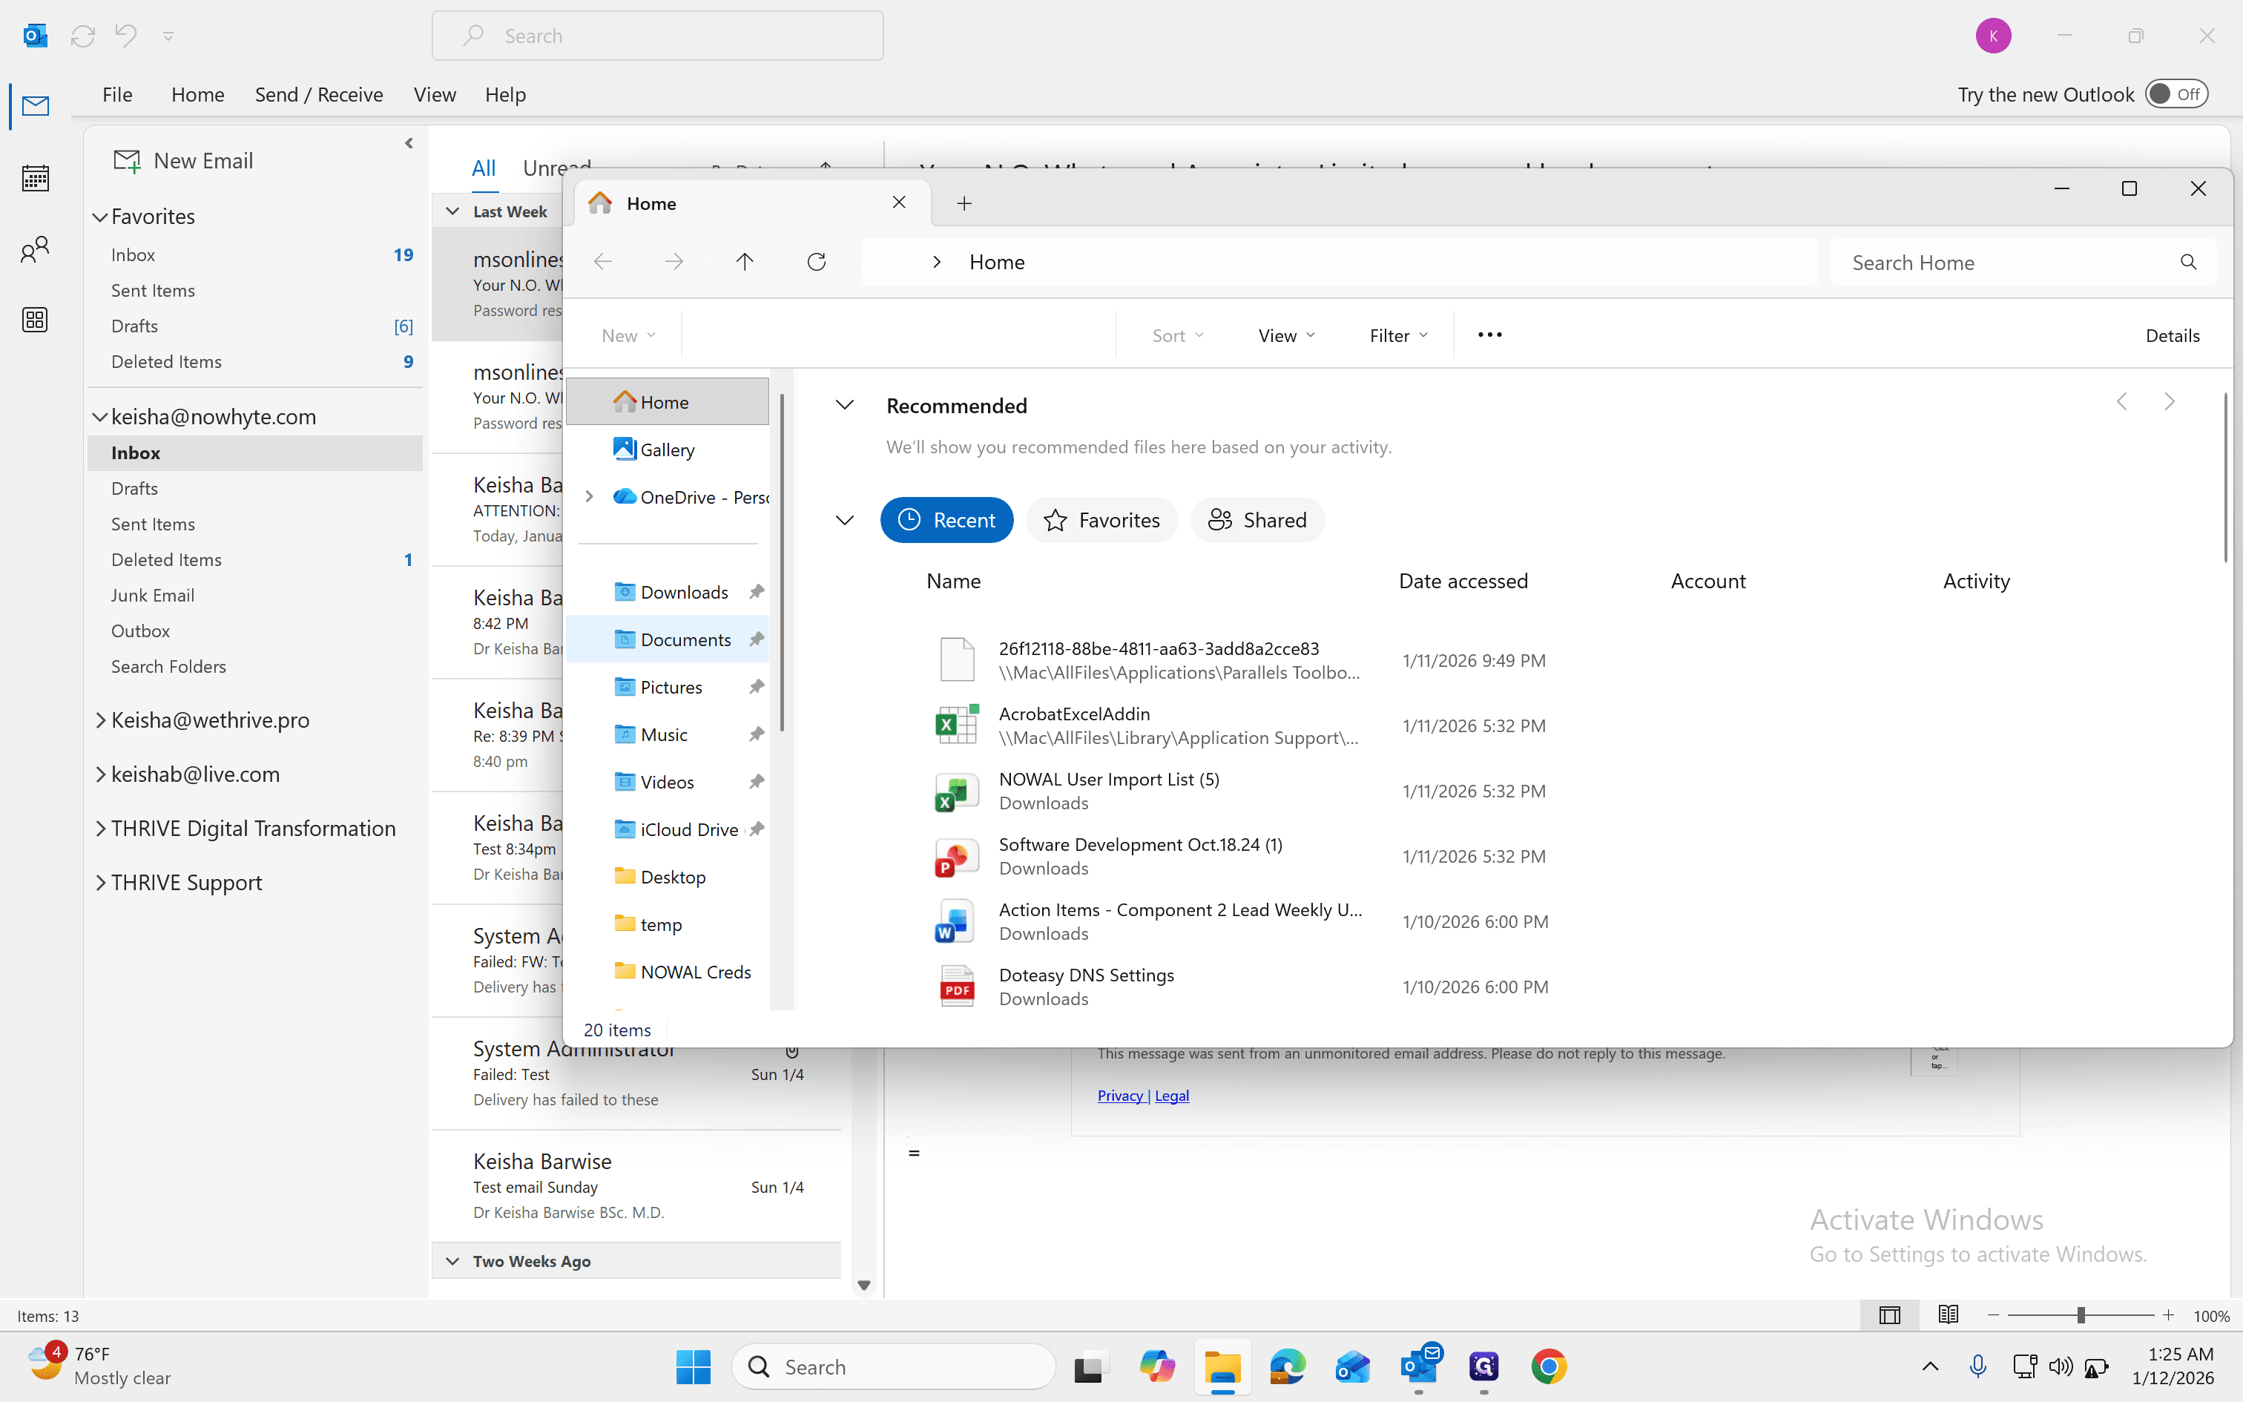Open Copilot from the taskbar
Viewport: 2243px width, 1402px height.
[x=1156, y=1366]
